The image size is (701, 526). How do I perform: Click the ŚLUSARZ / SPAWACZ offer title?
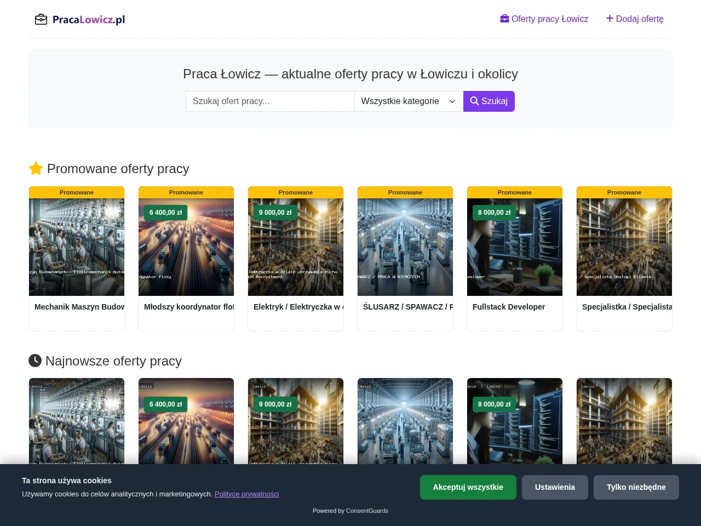click(408, 307)
